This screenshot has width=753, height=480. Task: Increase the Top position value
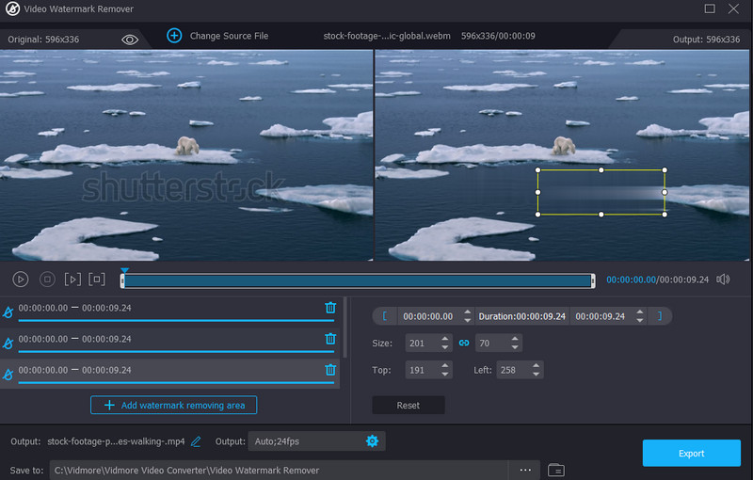(x=444, y=366)
